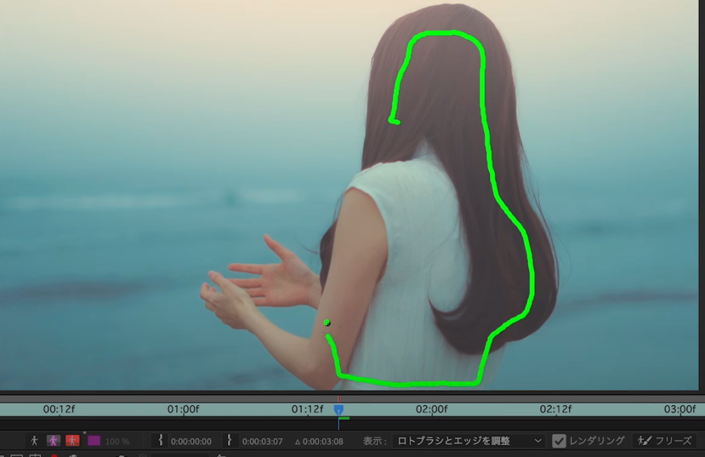Click the duration value 0:00:03:08
This screenshot has height=457, width=705.
[323, 441]
